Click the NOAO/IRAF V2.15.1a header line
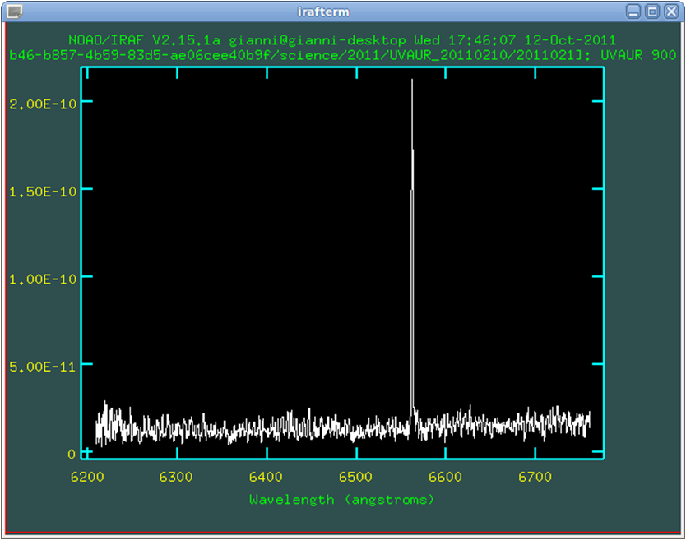 pos(342,40)
